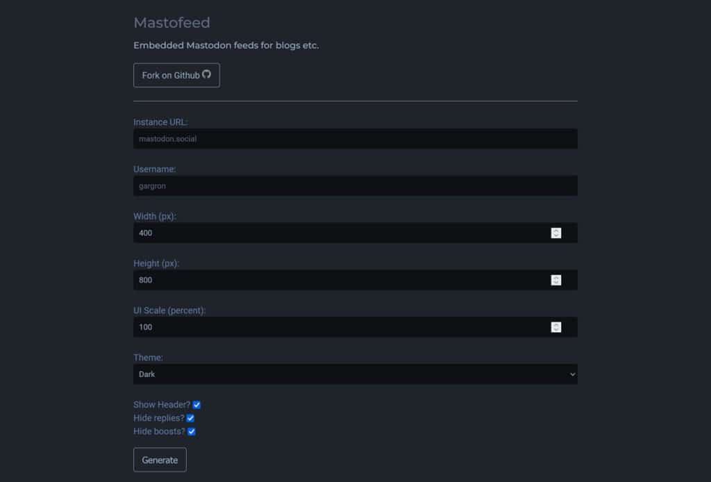
Task: Click the UI Scale stepper spinner control
Action: [556, 326]
